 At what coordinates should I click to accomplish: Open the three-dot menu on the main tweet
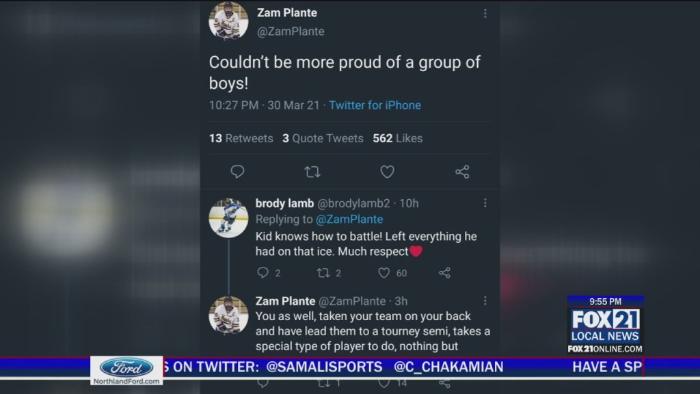pos(485,12)
